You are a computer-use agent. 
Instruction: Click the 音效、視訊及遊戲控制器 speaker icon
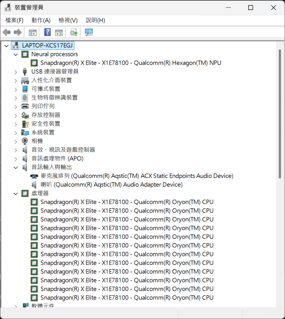click(25, 150)
